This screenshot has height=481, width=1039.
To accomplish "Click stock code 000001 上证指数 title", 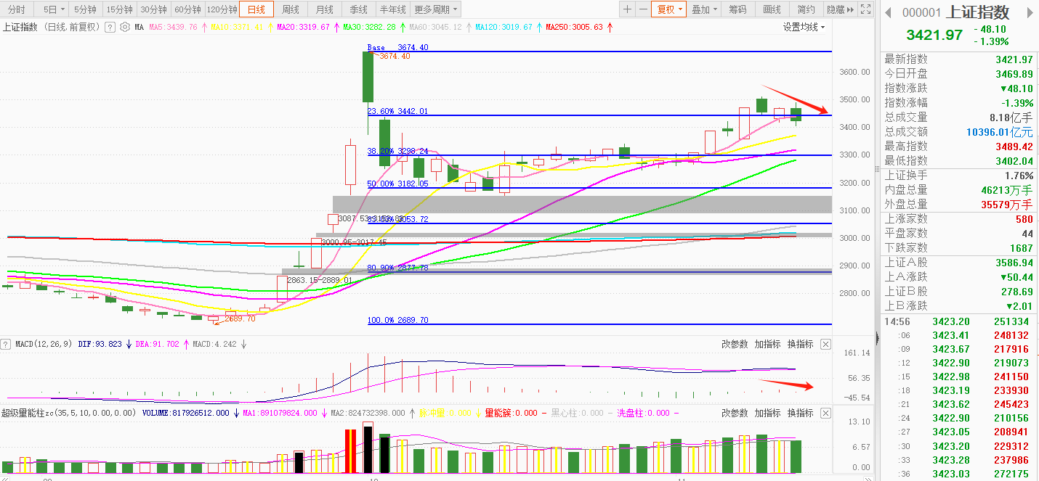I will pos(956,13).
